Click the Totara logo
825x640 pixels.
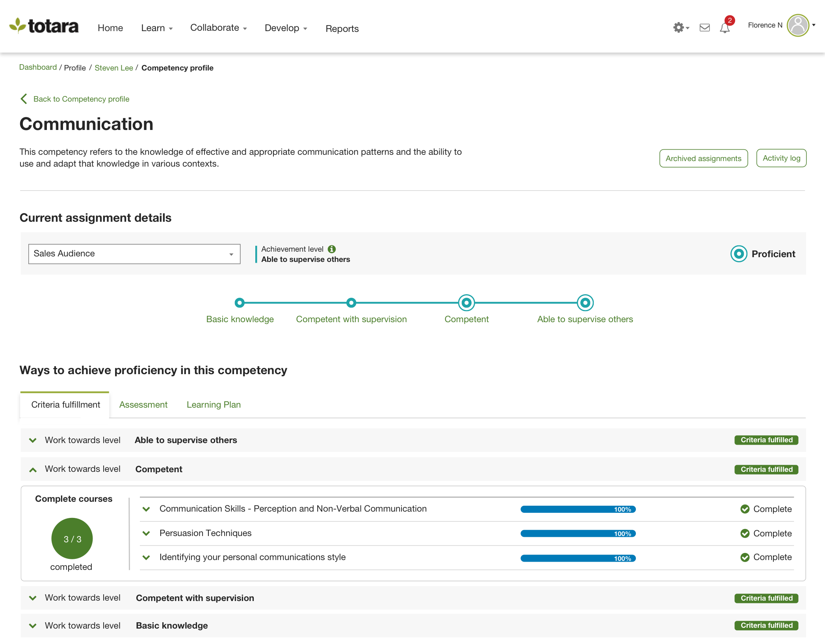pos(44,26)
